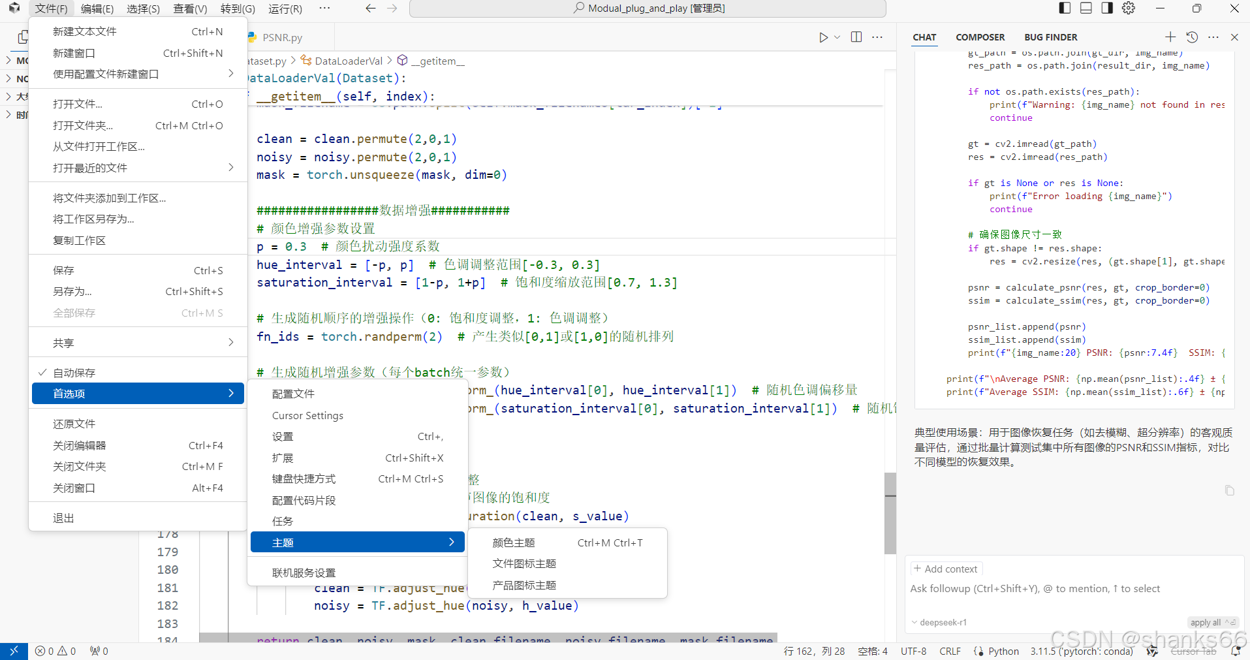Image resolution: width=1250 pixels, height=660 pixels.
Task: Click the remote connection status icon
Action: point(14,651)
